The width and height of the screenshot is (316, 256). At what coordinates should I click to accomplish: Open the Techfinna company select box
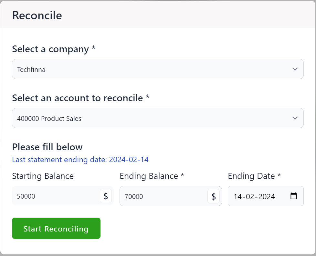[152, 69]
